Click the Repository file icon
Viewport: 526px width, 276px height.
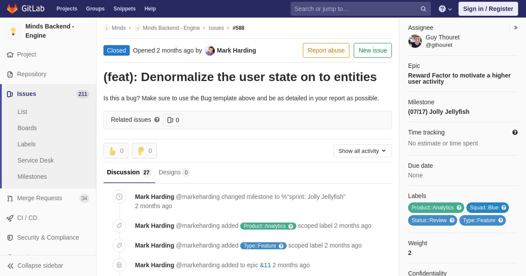(10, 74)
